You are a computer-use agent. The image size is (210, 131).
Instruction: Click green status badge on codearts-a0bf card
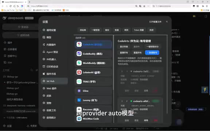pyautogui.click(x=156, y=101)
